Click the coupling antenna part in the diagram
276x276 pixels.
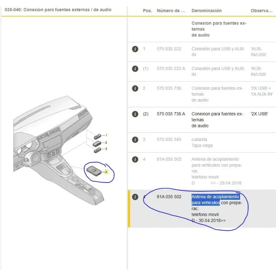tap(93, 170)
